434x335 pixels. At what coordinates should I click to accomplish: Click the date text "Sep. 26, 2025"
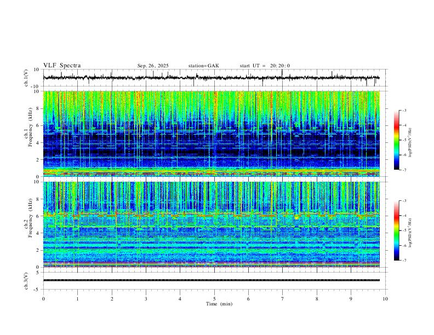pos(153,66)
